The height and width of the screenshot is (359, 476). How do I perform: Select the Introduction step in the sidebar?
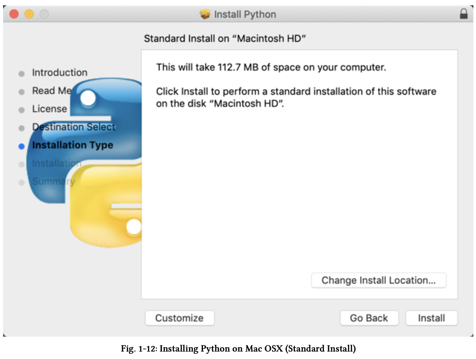click(59, 73)
